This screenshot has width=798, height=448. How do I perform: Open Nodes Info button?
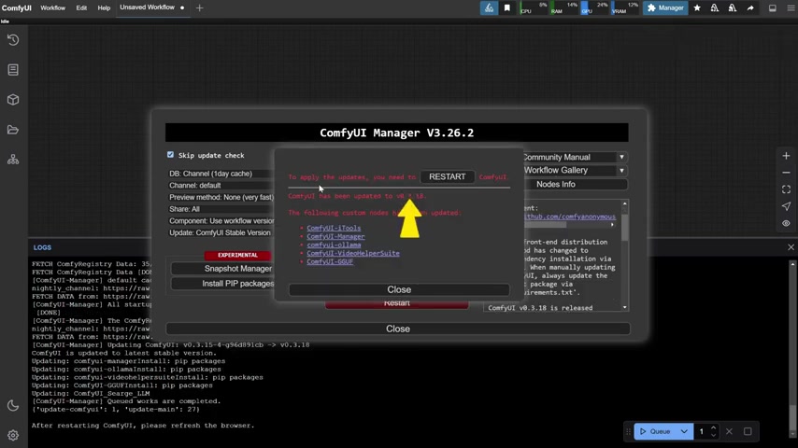coord(576,184)
